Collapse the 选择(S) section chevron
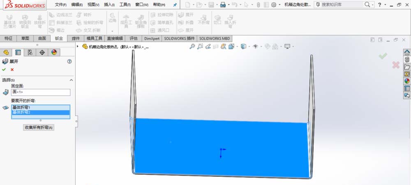Screen dimensions: 411x185 71,80
